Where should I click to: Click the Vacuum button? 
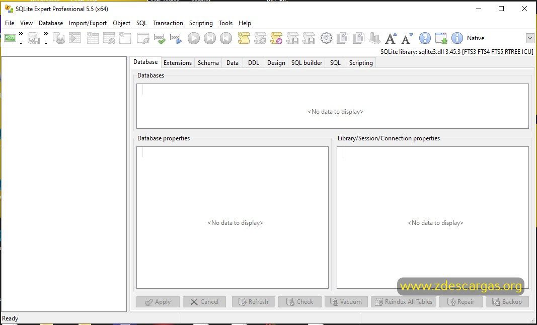346,302
